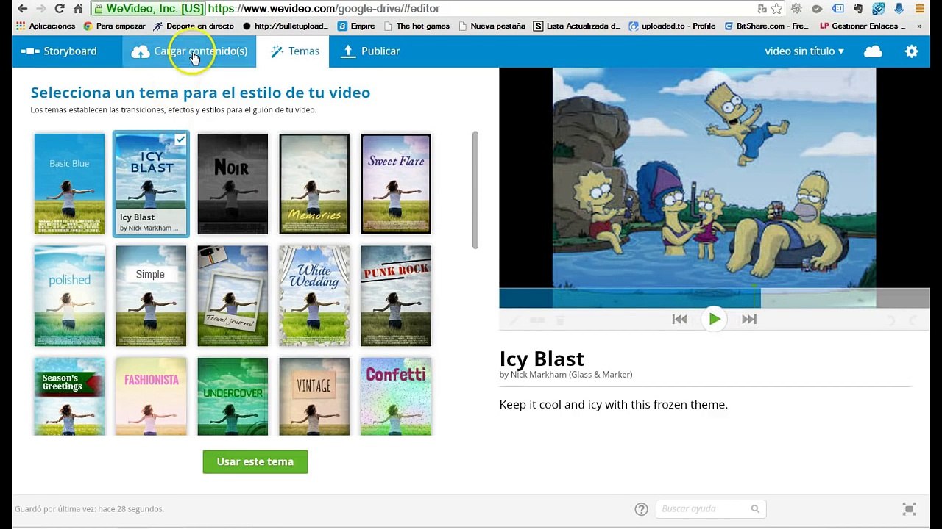Viewport: 942px width, 529px height.
Task: Skip to next clip in preview
Action: [749, 319]
